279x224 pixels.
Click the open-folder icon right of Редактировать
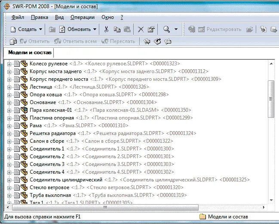(x=250, y=29)
